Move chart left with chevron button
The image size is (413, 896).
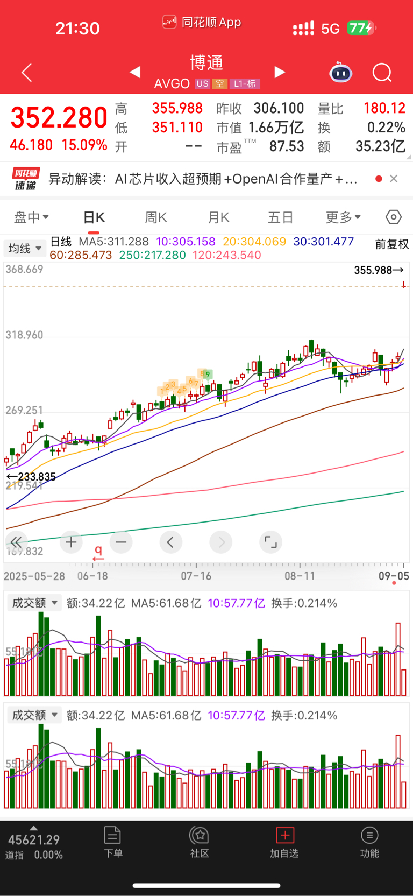coord(170,542)
